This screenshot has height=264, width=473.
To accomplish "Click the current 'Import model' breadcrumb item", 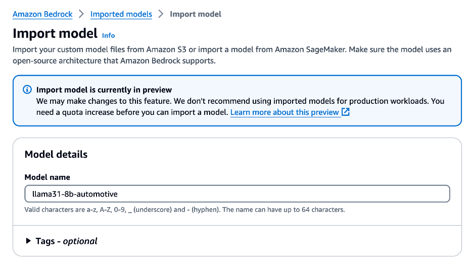I will (x=196, y=14).
